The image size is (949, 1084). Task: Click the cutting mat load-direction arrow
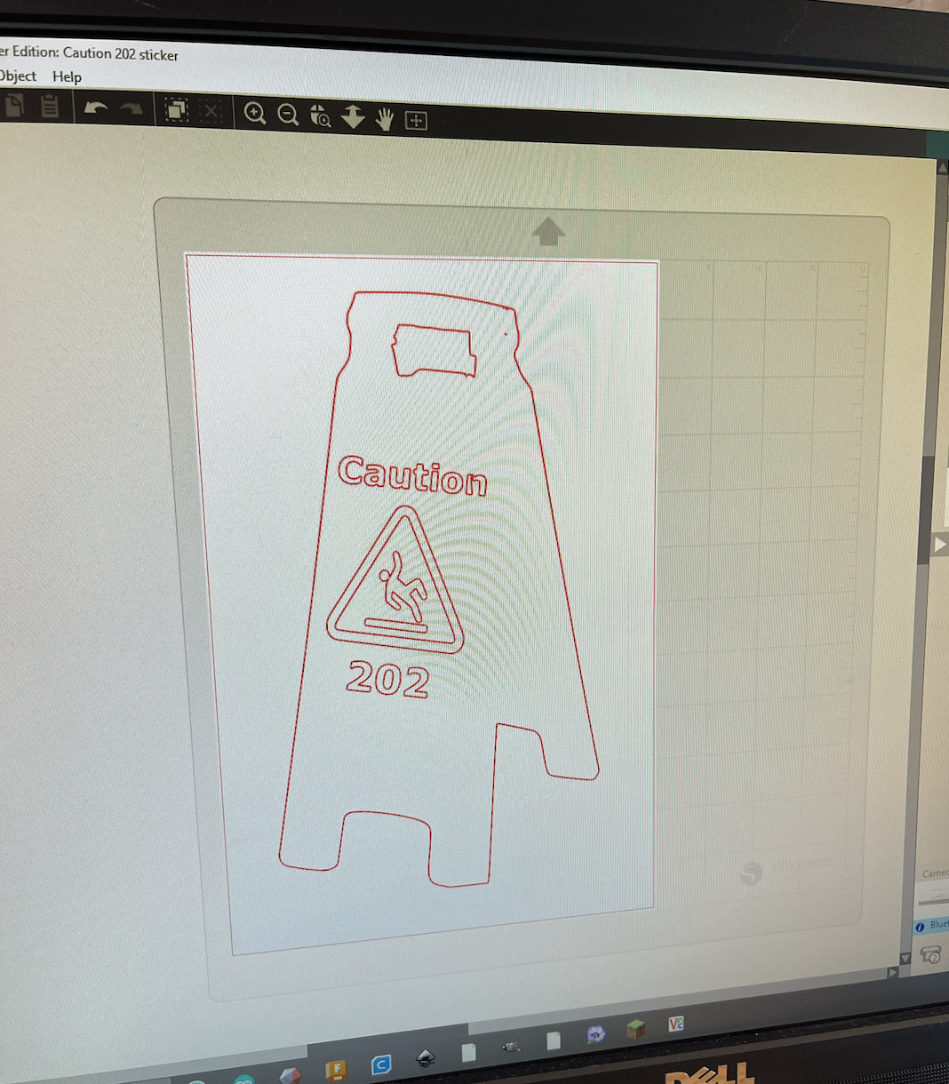point(548,232)
